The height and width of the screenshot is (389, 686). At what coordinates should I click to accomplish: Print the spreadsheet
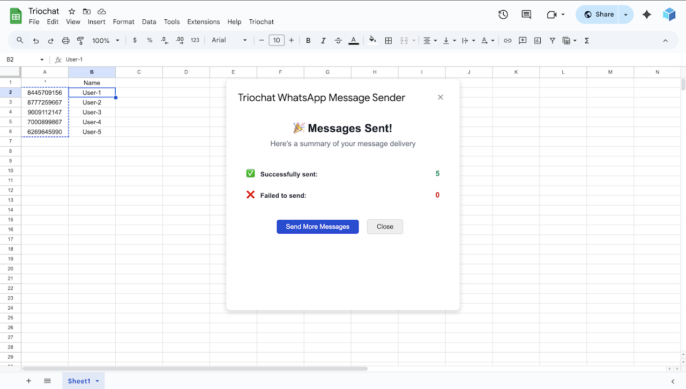point(66,40)
